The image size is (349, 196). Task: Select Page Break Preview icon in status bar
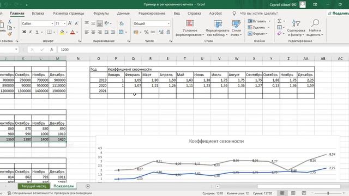tap(304, 193)
